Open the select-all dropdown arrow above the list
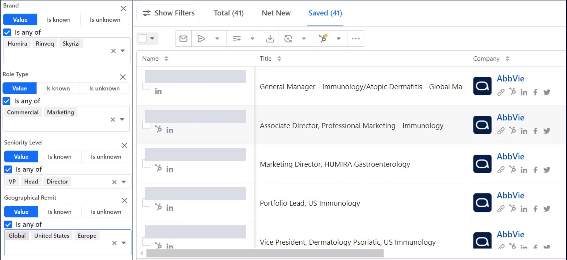Image resolution: width=567 pixels, height=260 pixels. (x=153, y=38)
